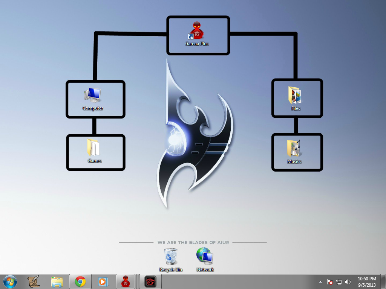The height and width of the screenshot is (289, 386).
Task: Select the Musics folder icon
Action: (294, 152)
